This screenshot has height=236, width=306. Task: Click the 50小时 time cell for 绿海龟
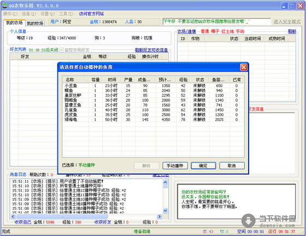pyautogui.click(x=111, y=119)
